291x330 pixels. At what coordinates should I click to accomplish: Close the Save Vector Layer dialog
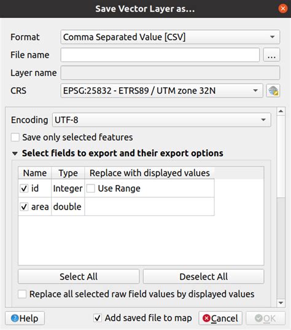(283, 9)
